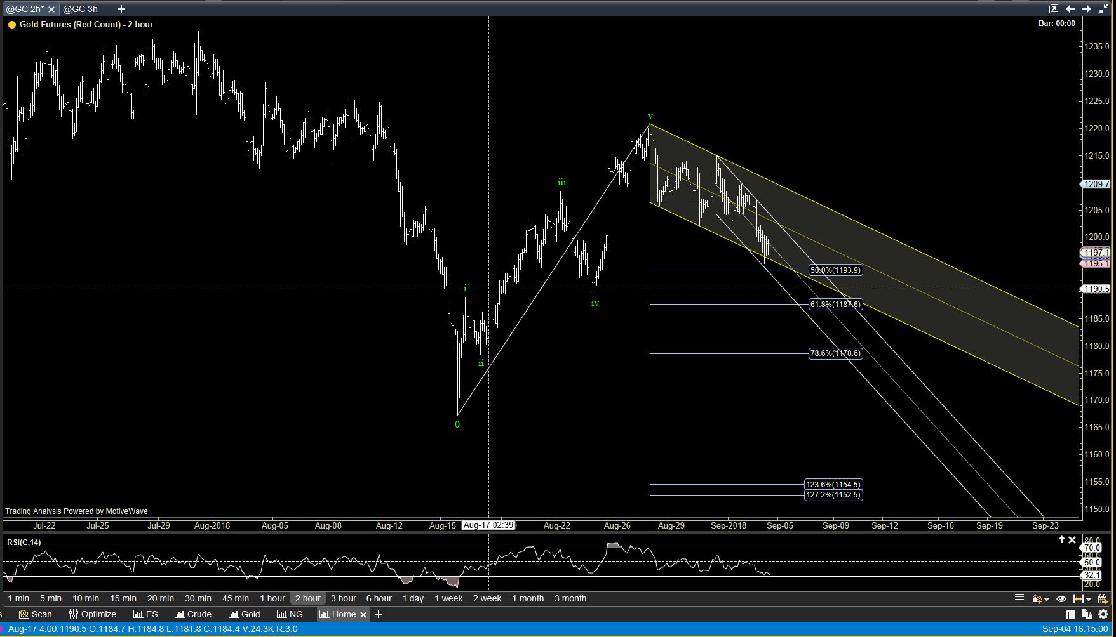Click the 32.1 RSI value marker

[1092, 575]
